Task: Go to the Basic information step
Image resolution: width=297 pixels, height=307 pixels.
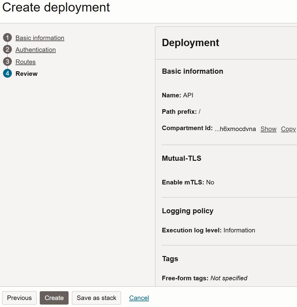Action: (x=40, y=38)
